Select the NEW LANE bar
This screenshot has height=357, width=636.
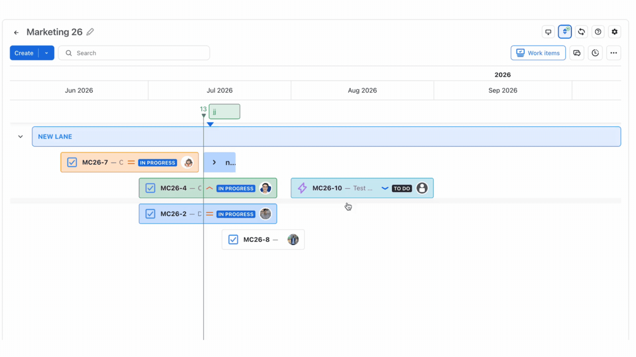pos(326,137)
